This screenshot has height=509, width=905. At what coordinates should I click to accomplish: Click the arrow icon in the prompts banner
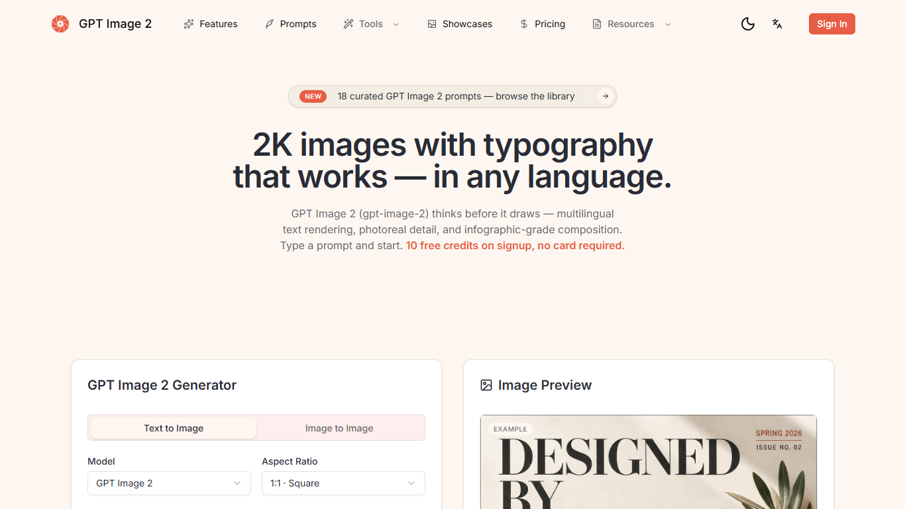click(605, 96)
